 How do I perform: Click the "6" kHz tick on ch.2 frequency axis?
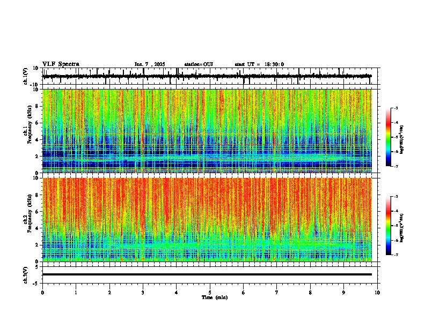pyautogui.click(x=37, y=212)
